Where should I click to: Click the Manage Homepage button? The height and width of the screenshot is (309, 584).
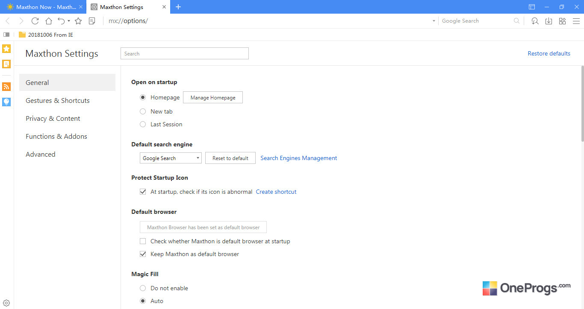(x=213, y=97)
